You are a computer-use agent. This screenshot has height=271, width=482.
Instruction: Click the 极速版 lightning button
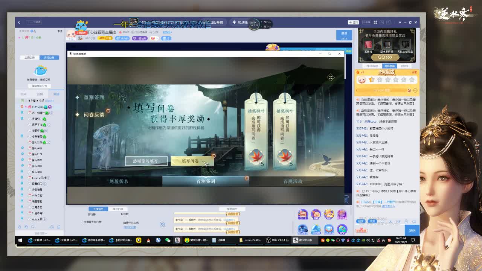coord(240,23)
